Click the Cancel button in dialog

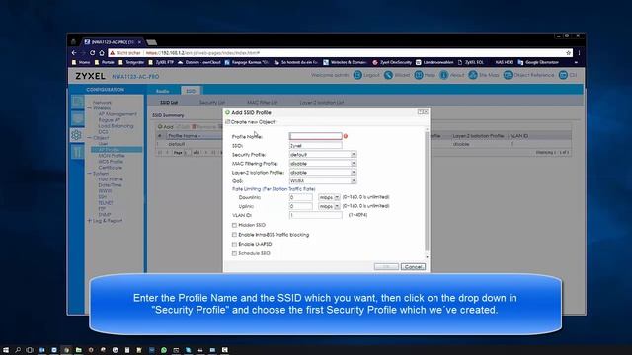tap(413, 267)
